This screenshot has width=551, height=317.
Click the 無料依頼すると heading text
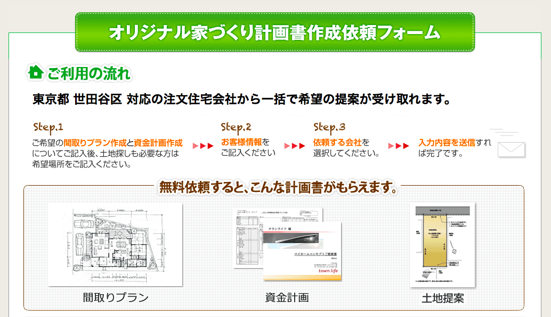[278, 188]
